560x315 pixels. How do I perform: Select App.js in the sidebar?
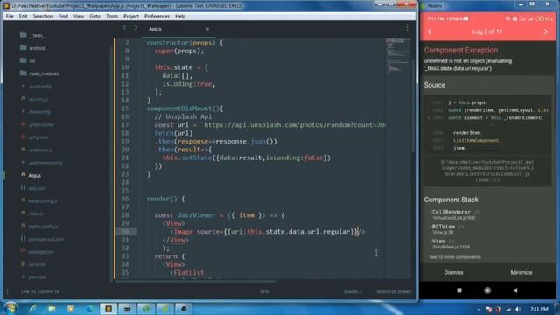[x=35, y=175]
